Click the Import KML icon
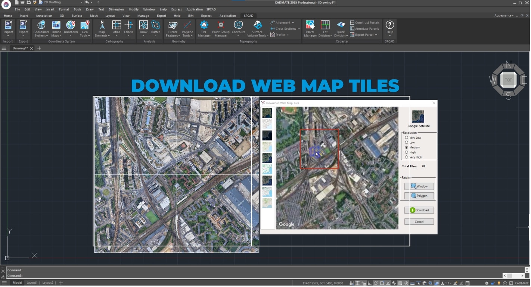 coord(8,29)
